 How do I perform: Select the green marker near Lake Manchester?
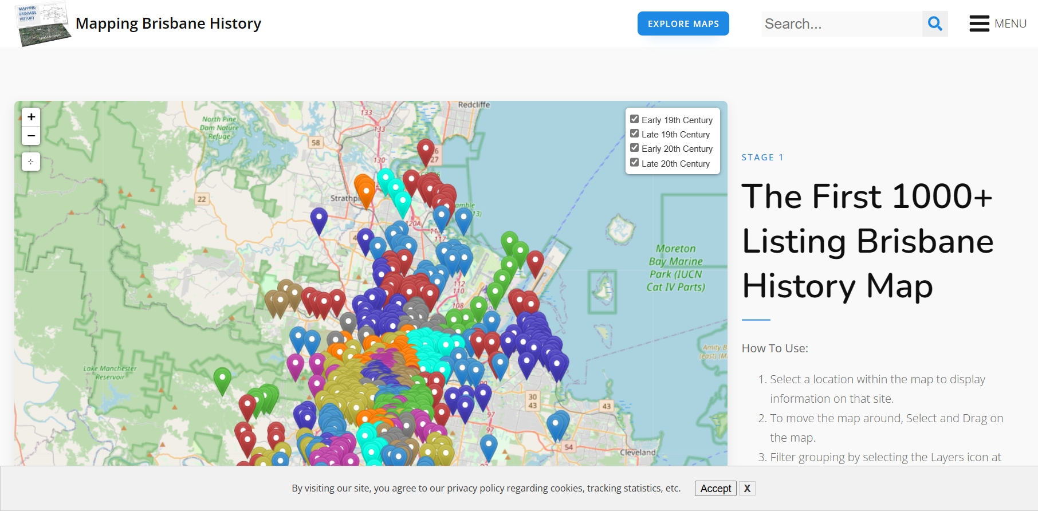click(x=222, y=378)
